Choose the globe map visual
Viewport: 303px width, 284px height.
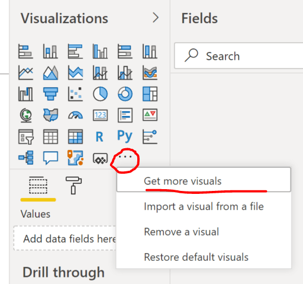tap(25, 115)
